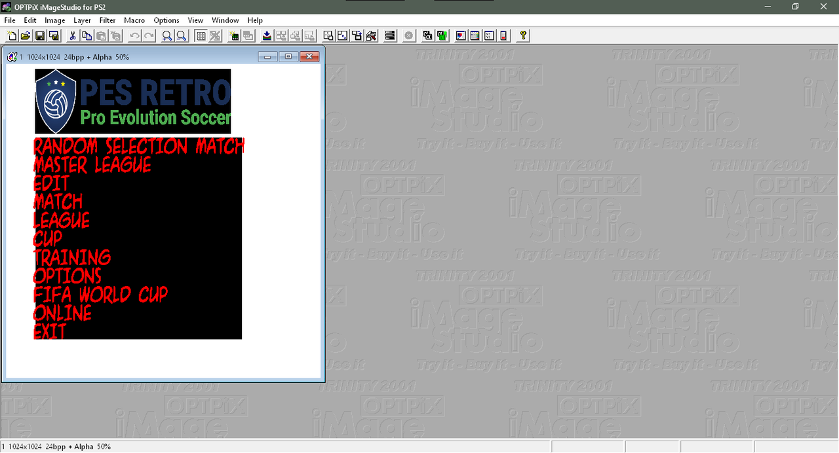
Task: Restore down the main application window
Action: [795, 6]
